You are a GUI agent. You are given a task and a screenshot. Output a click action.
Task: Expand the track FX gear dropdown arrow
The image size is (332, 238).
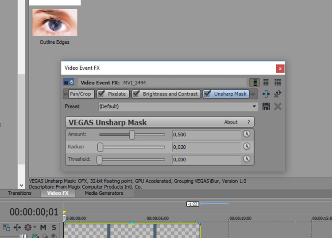35,227
